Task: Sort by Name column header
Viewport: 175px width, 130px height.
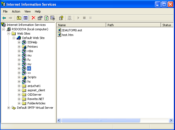Action: (81, 25)
